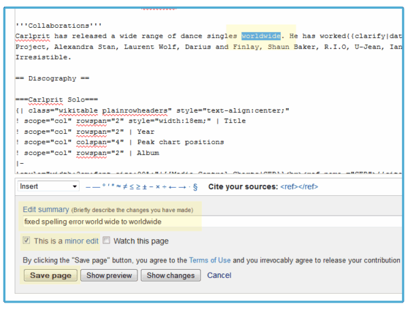
Task: Insert the section sign §
Action: click(x=195, y=187)
